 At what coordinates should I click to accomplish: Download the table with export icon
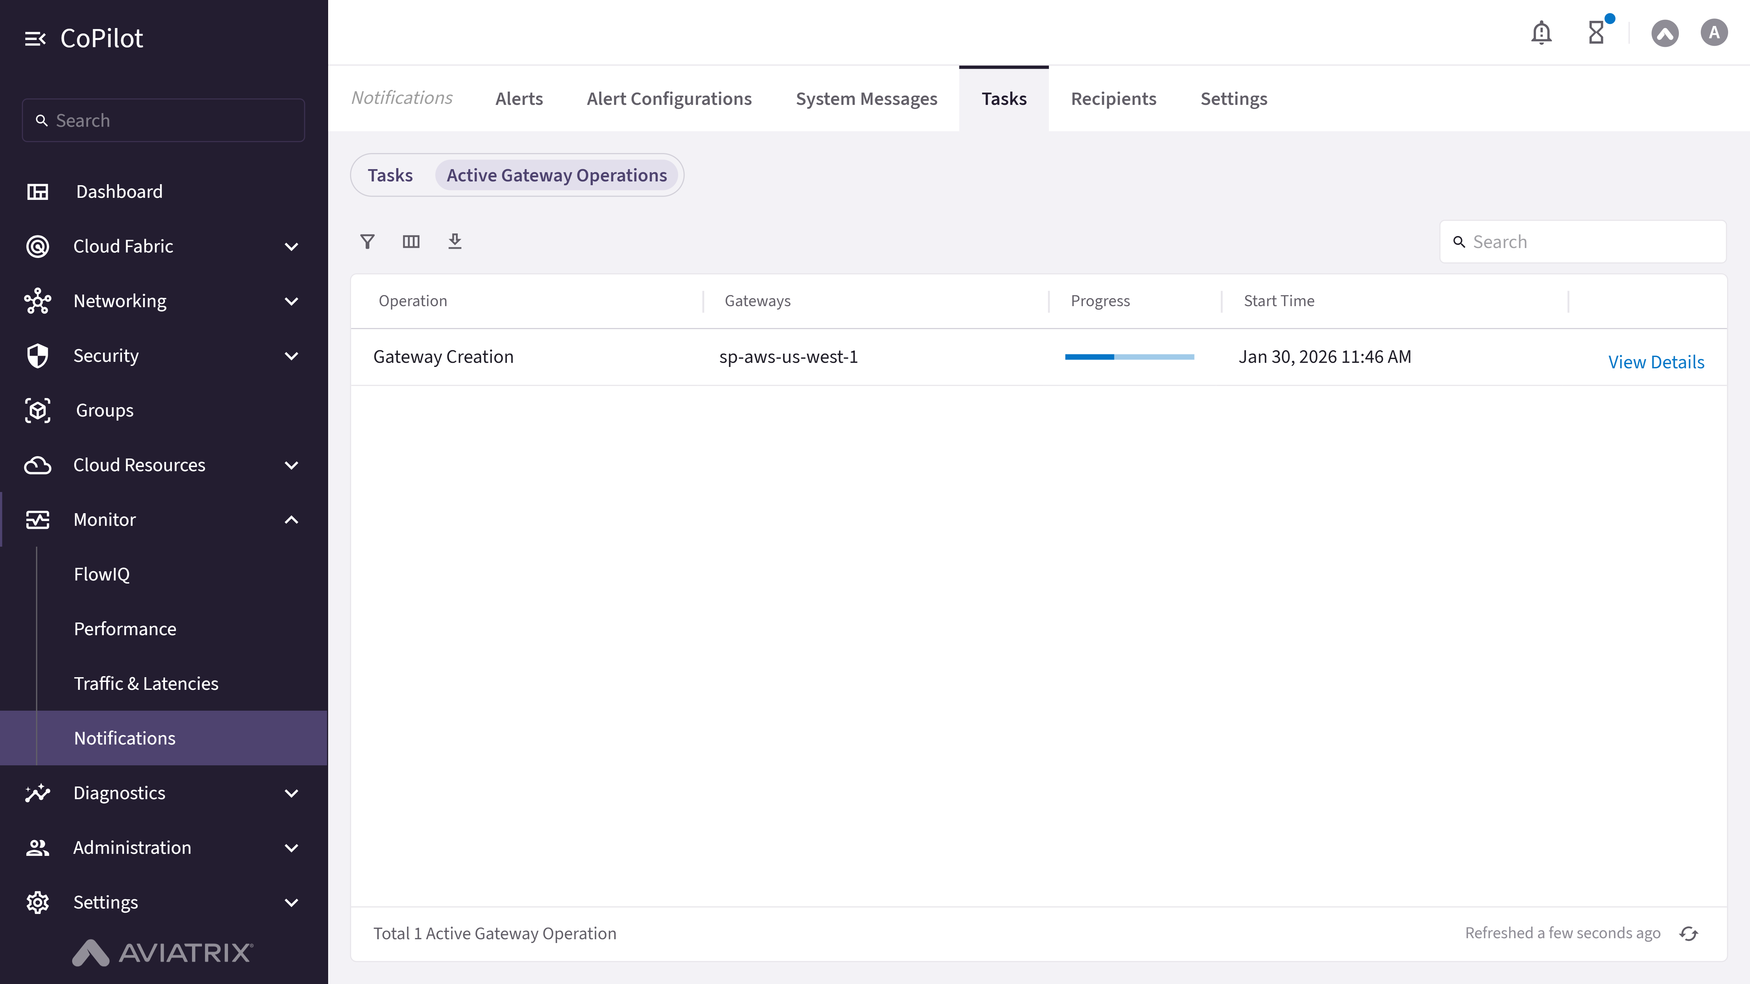point(455,241)
